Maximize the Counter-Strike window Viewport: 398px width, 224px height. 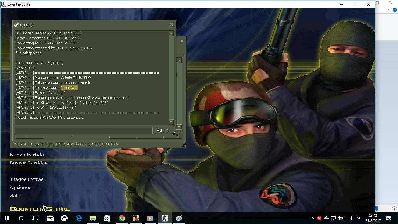click(x=355, y=4)
